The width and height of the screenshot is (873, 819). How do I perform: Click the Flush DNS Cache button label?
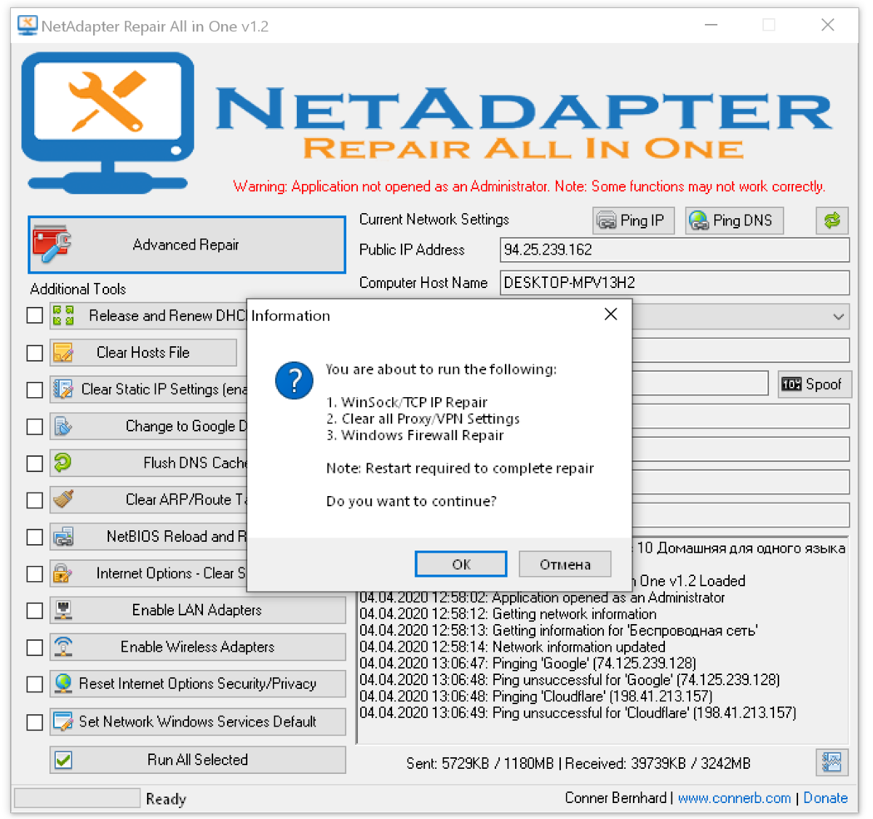(x=195, y=463)
